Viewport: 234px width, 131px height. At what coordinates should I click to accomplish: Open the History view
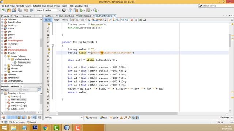pyautogui.click(x=65, y=20)
